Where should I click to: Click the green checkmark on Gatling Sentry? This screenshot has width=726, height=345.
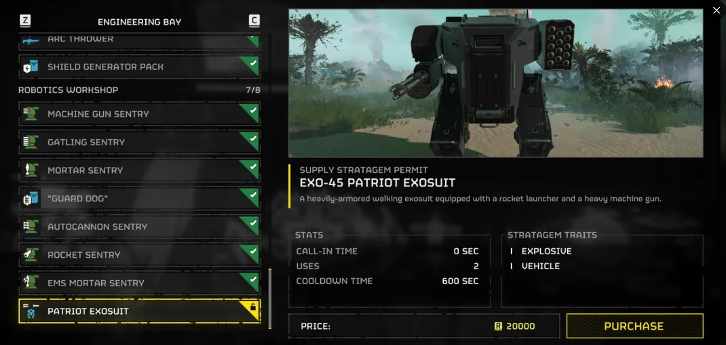pyautogui.click(x=253, y=138)
